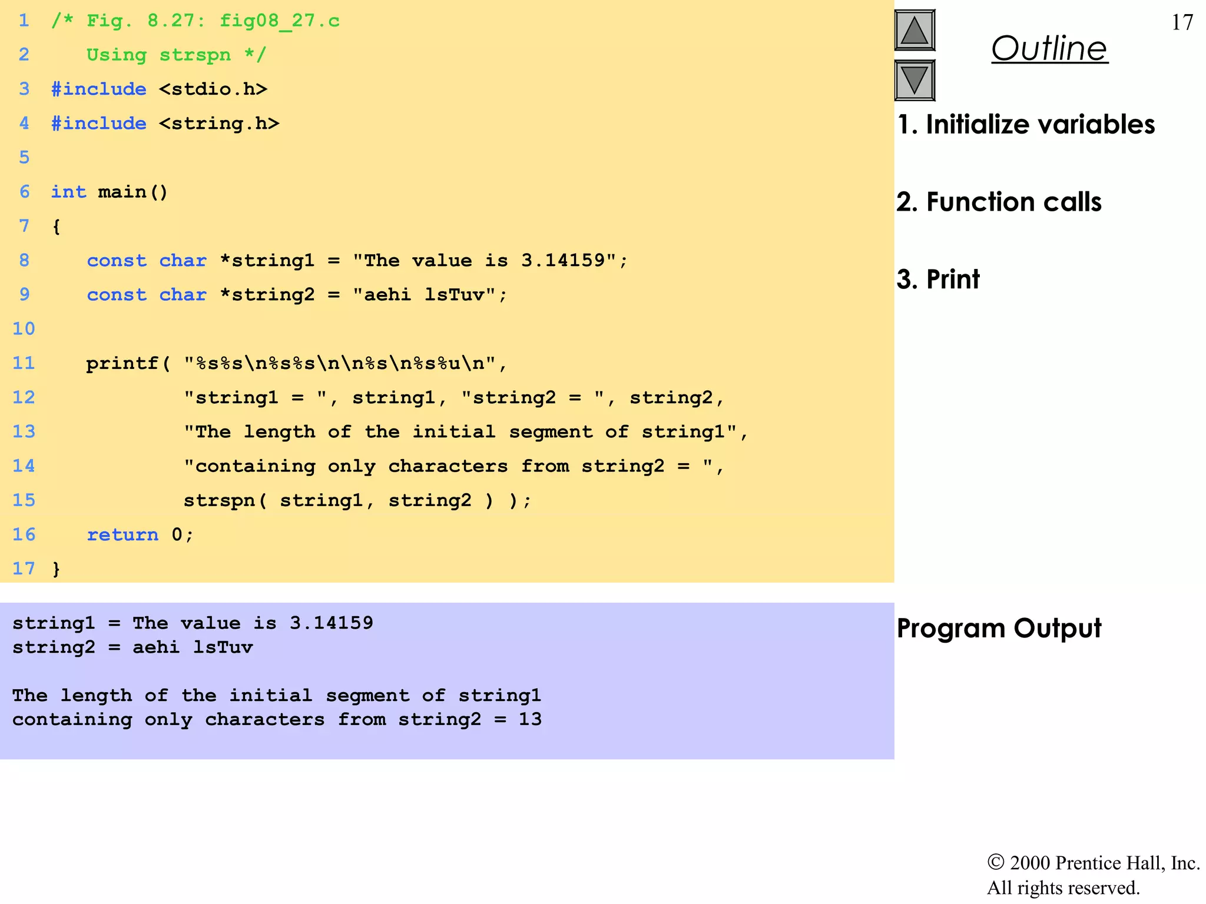Click output line 'string1 = The value is 3.14159'
The height and width of the screenshot is (904, 1206).
(x=193, y=623)
